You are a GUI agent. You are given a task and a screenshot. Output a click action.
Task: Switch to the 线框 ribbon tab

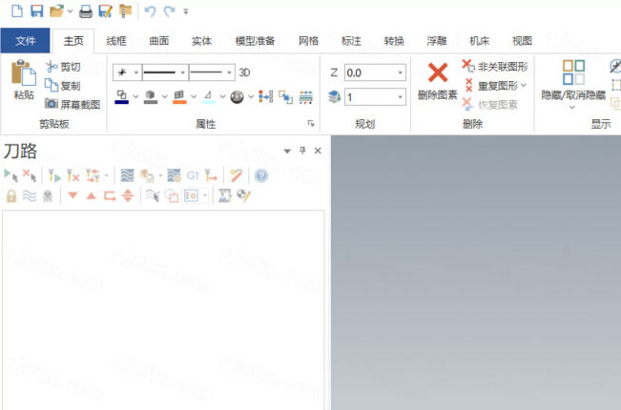tap(116, 41)
